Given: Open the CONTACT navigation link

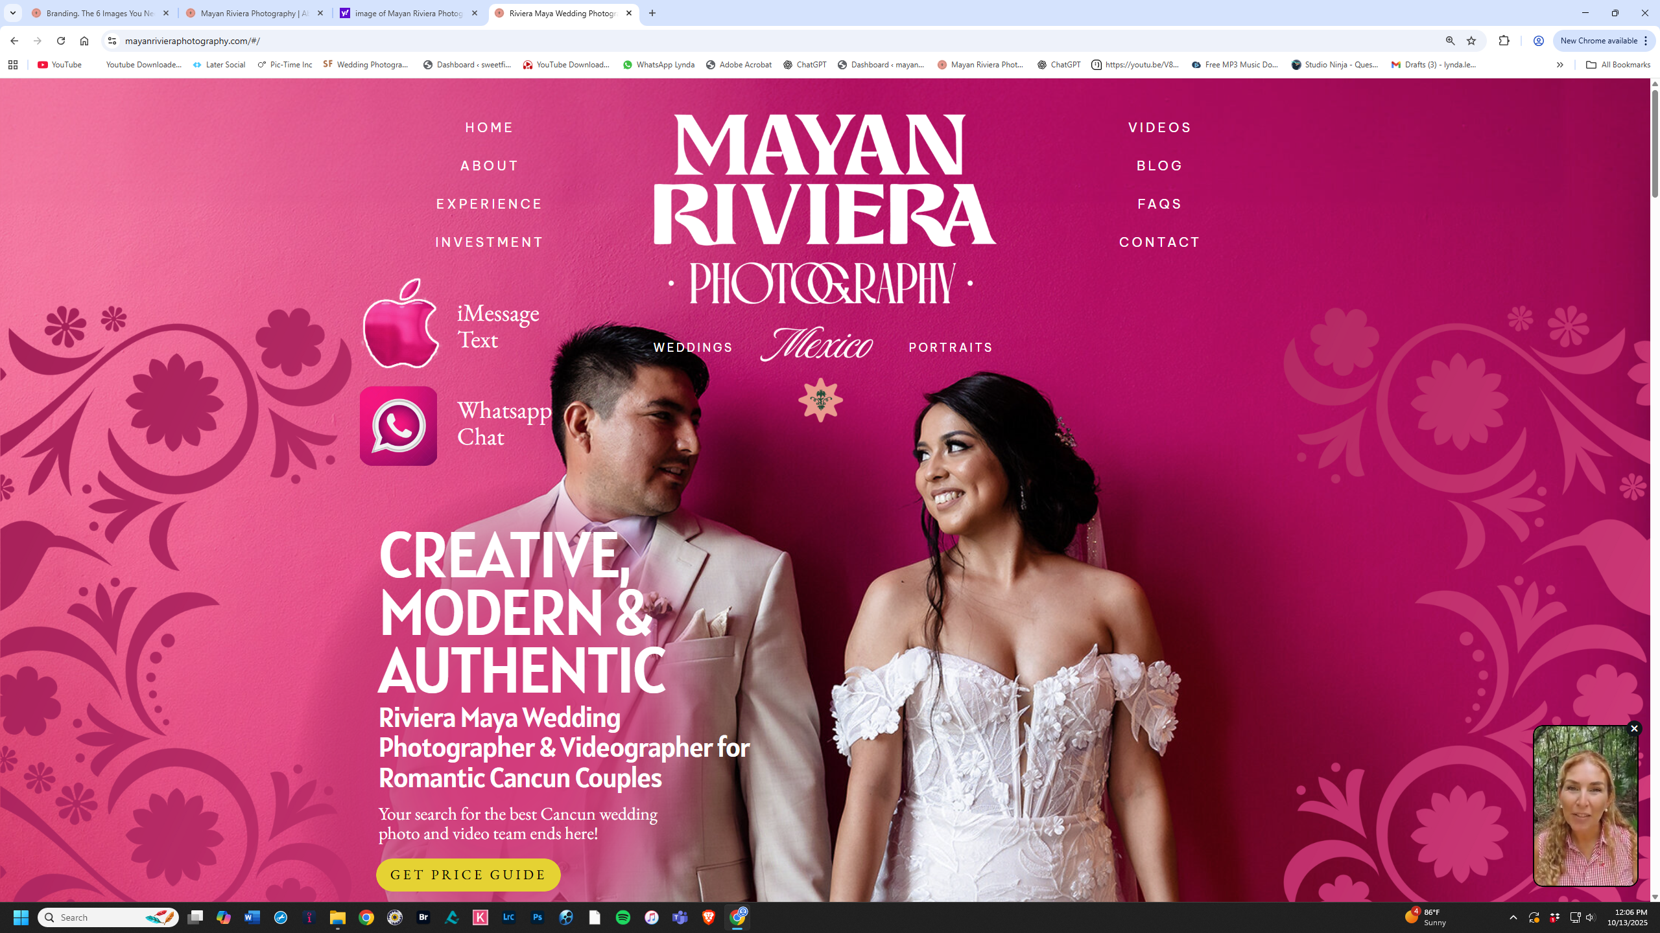Looking at the screenshot, I should pos(1159,242).
